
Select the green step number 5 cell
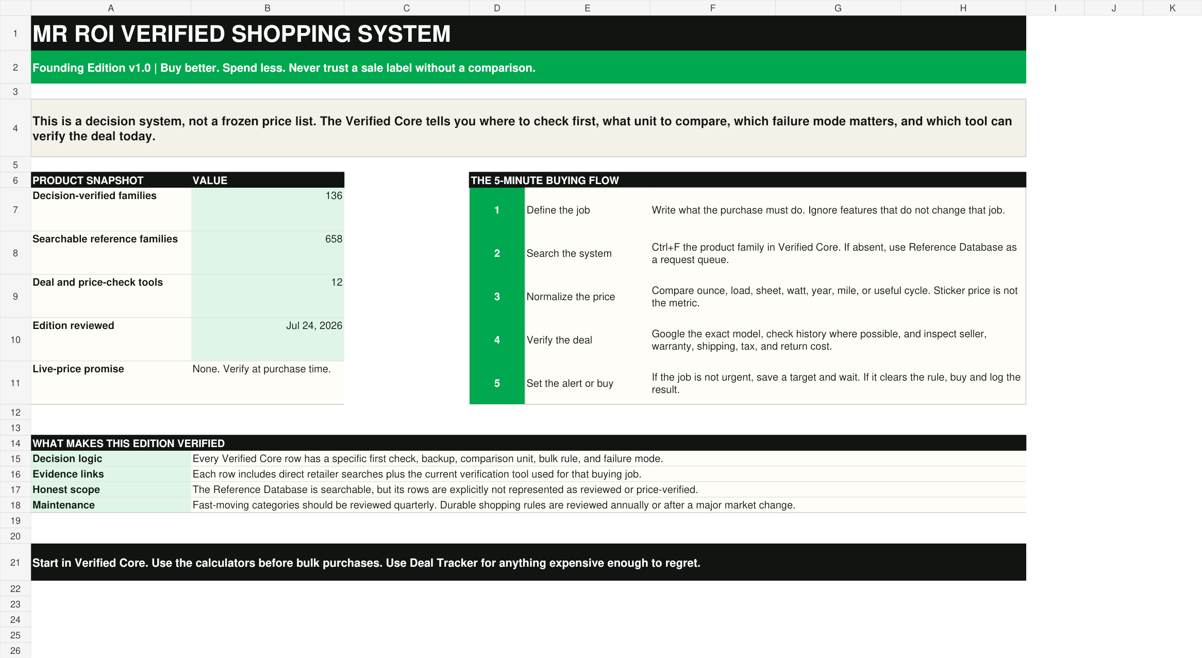tap(497, 383)
